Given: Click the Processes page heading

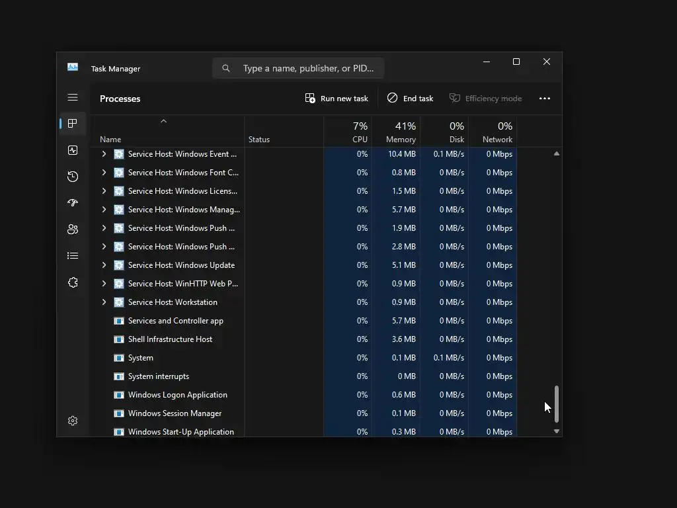Looking at the screenshot, I should 120,99.
